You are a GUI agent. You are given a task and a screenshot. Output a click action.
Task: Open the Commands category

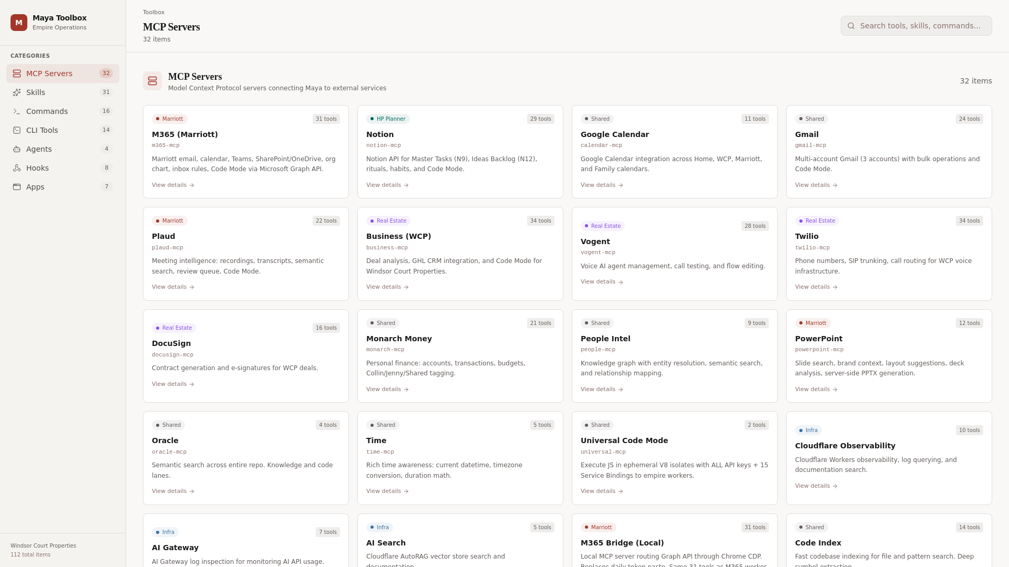coord(63,111)
